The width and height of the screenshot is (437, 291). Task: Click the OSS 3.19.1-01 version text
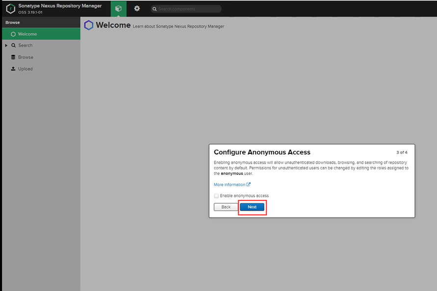(x=30, y=12)
